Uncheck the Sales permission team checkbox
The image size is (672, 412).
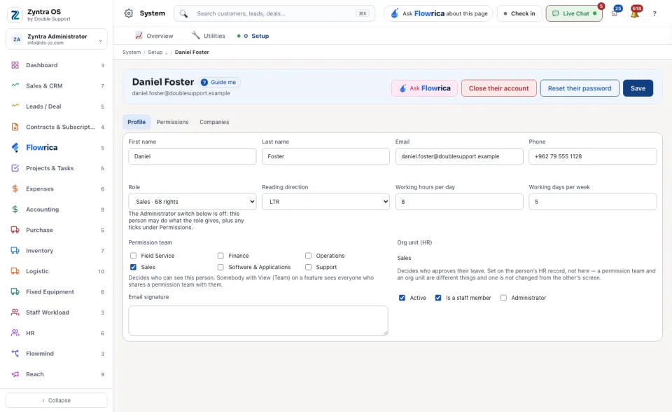tap(133, 267)
